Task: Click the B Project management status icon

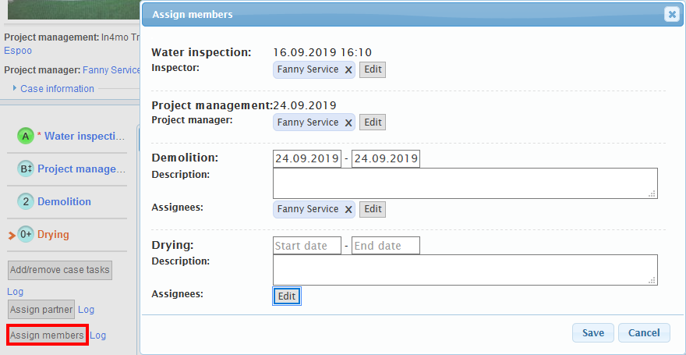Action: (x=25, y=169)
